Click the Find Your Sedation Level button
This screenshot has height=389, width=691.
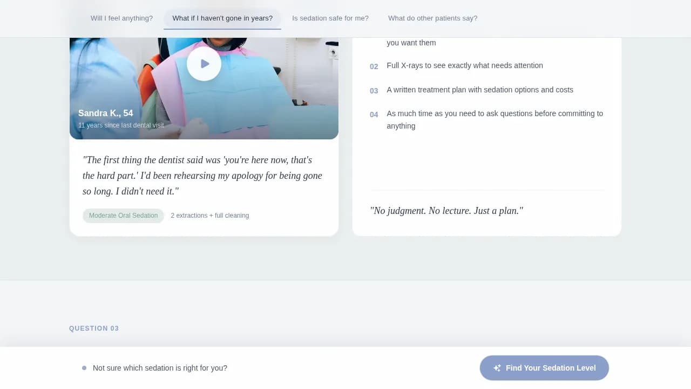(544, 368)
